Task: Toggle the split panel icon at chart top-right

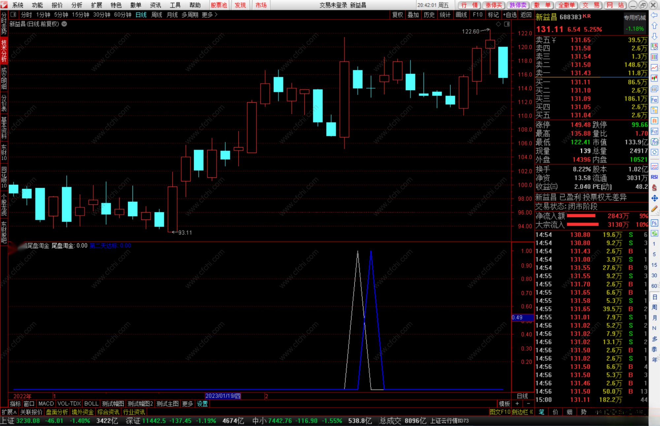Action: coord(507,24)
